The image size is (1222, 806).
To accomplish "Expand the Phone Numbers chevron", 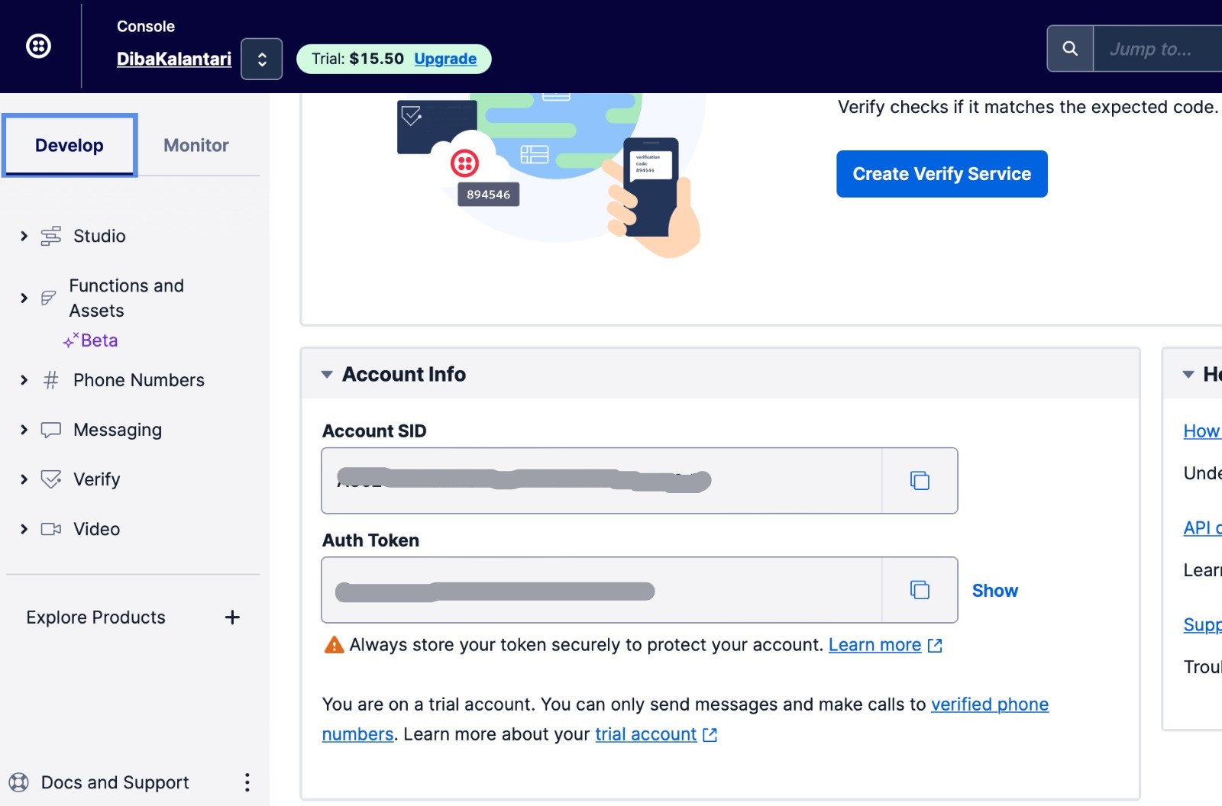I will tap(24, 380).
